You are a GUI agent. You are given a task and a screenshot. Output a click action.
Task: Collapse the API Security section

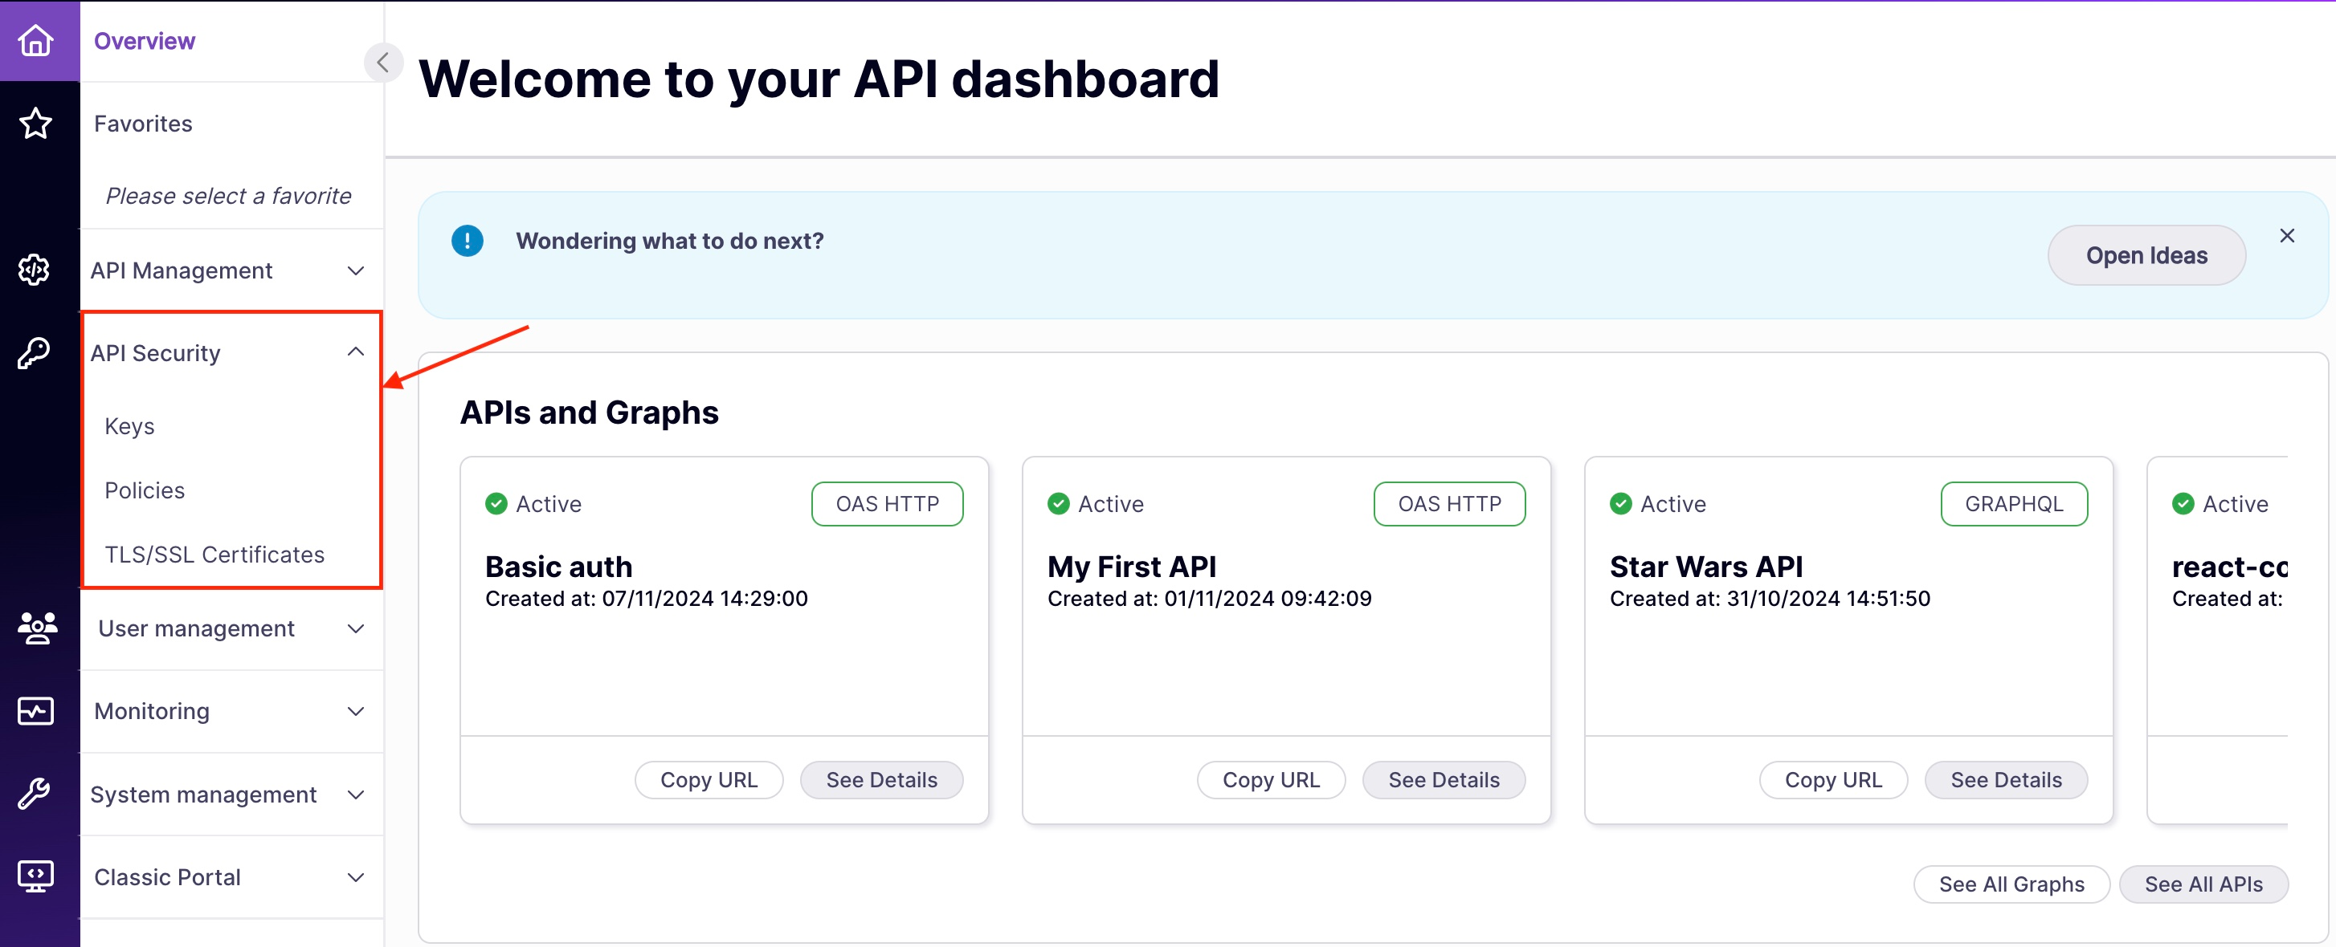coord(354,351)
